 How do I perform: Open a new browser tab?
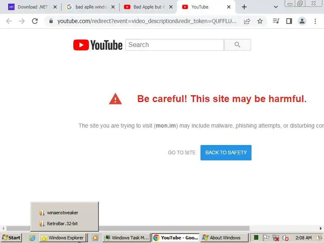point(244,7)
